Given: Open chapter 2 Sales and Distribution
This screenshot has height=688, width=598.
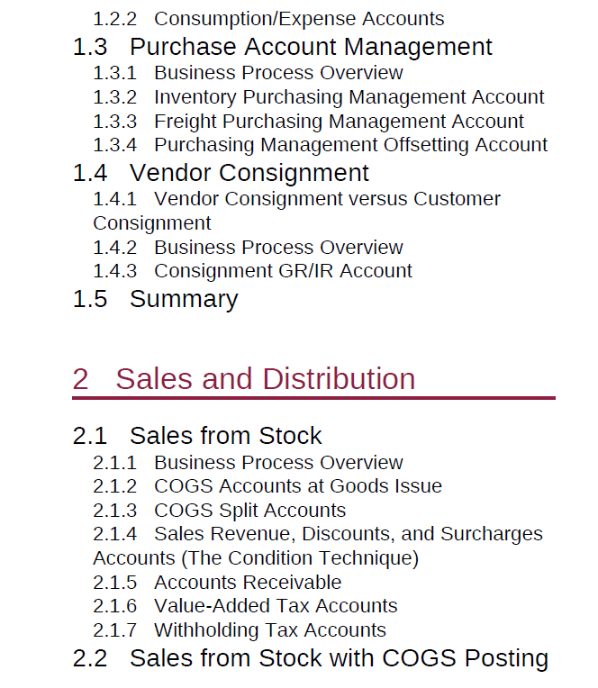Looking at the screenshot, I should click(x=243, y=378).
